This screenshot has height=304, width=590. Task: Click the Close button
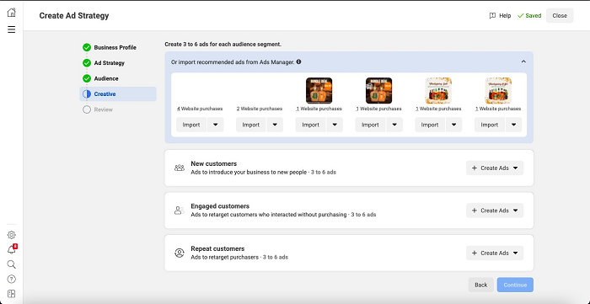pyautogui.click(x=560, y=15)
